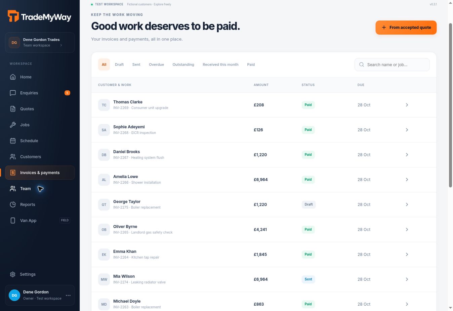Image resolution: width=453 pixels, height=311 pixels.
Task: Open Schedule calendar icon
Action: click(x=13, y=141)
